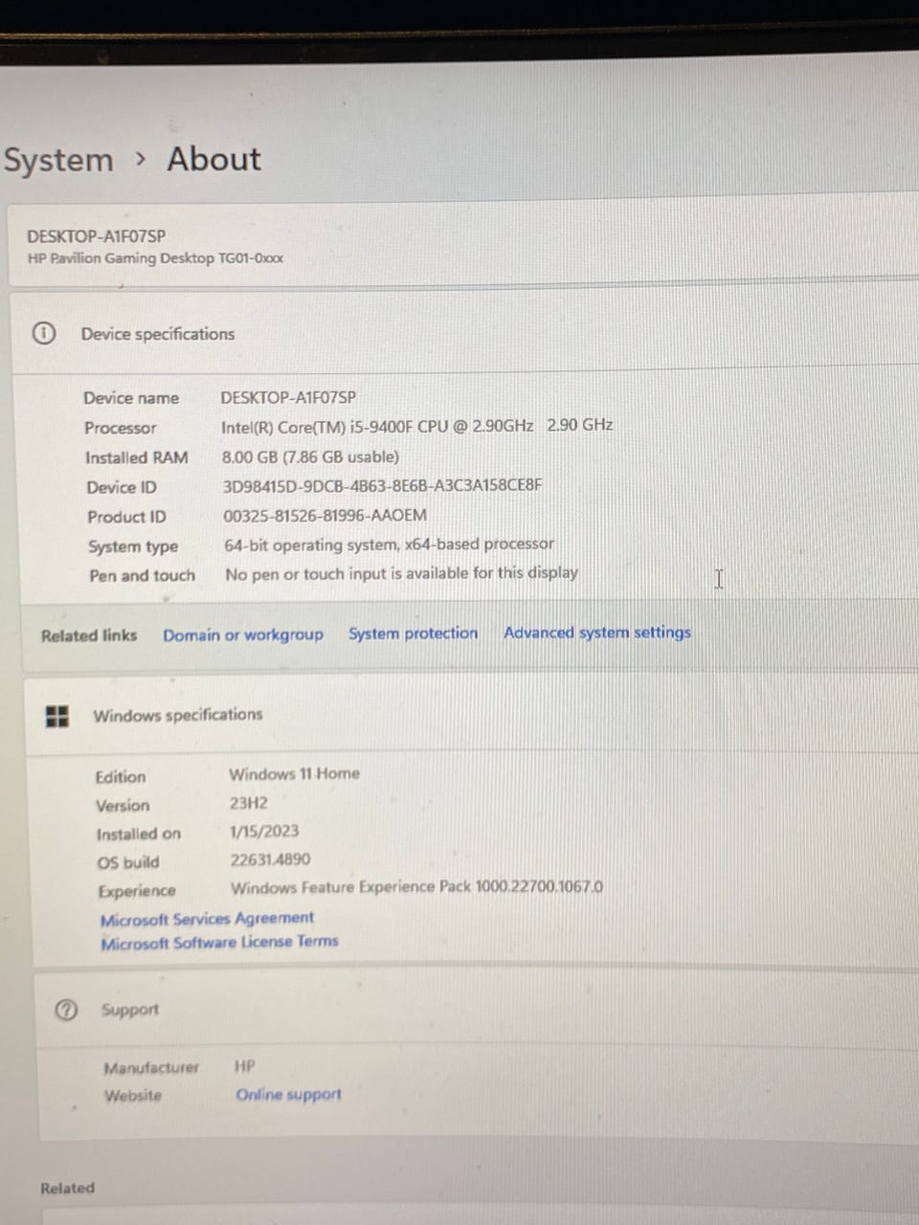
Task: Click the OS build label
Action: (128, 862)
